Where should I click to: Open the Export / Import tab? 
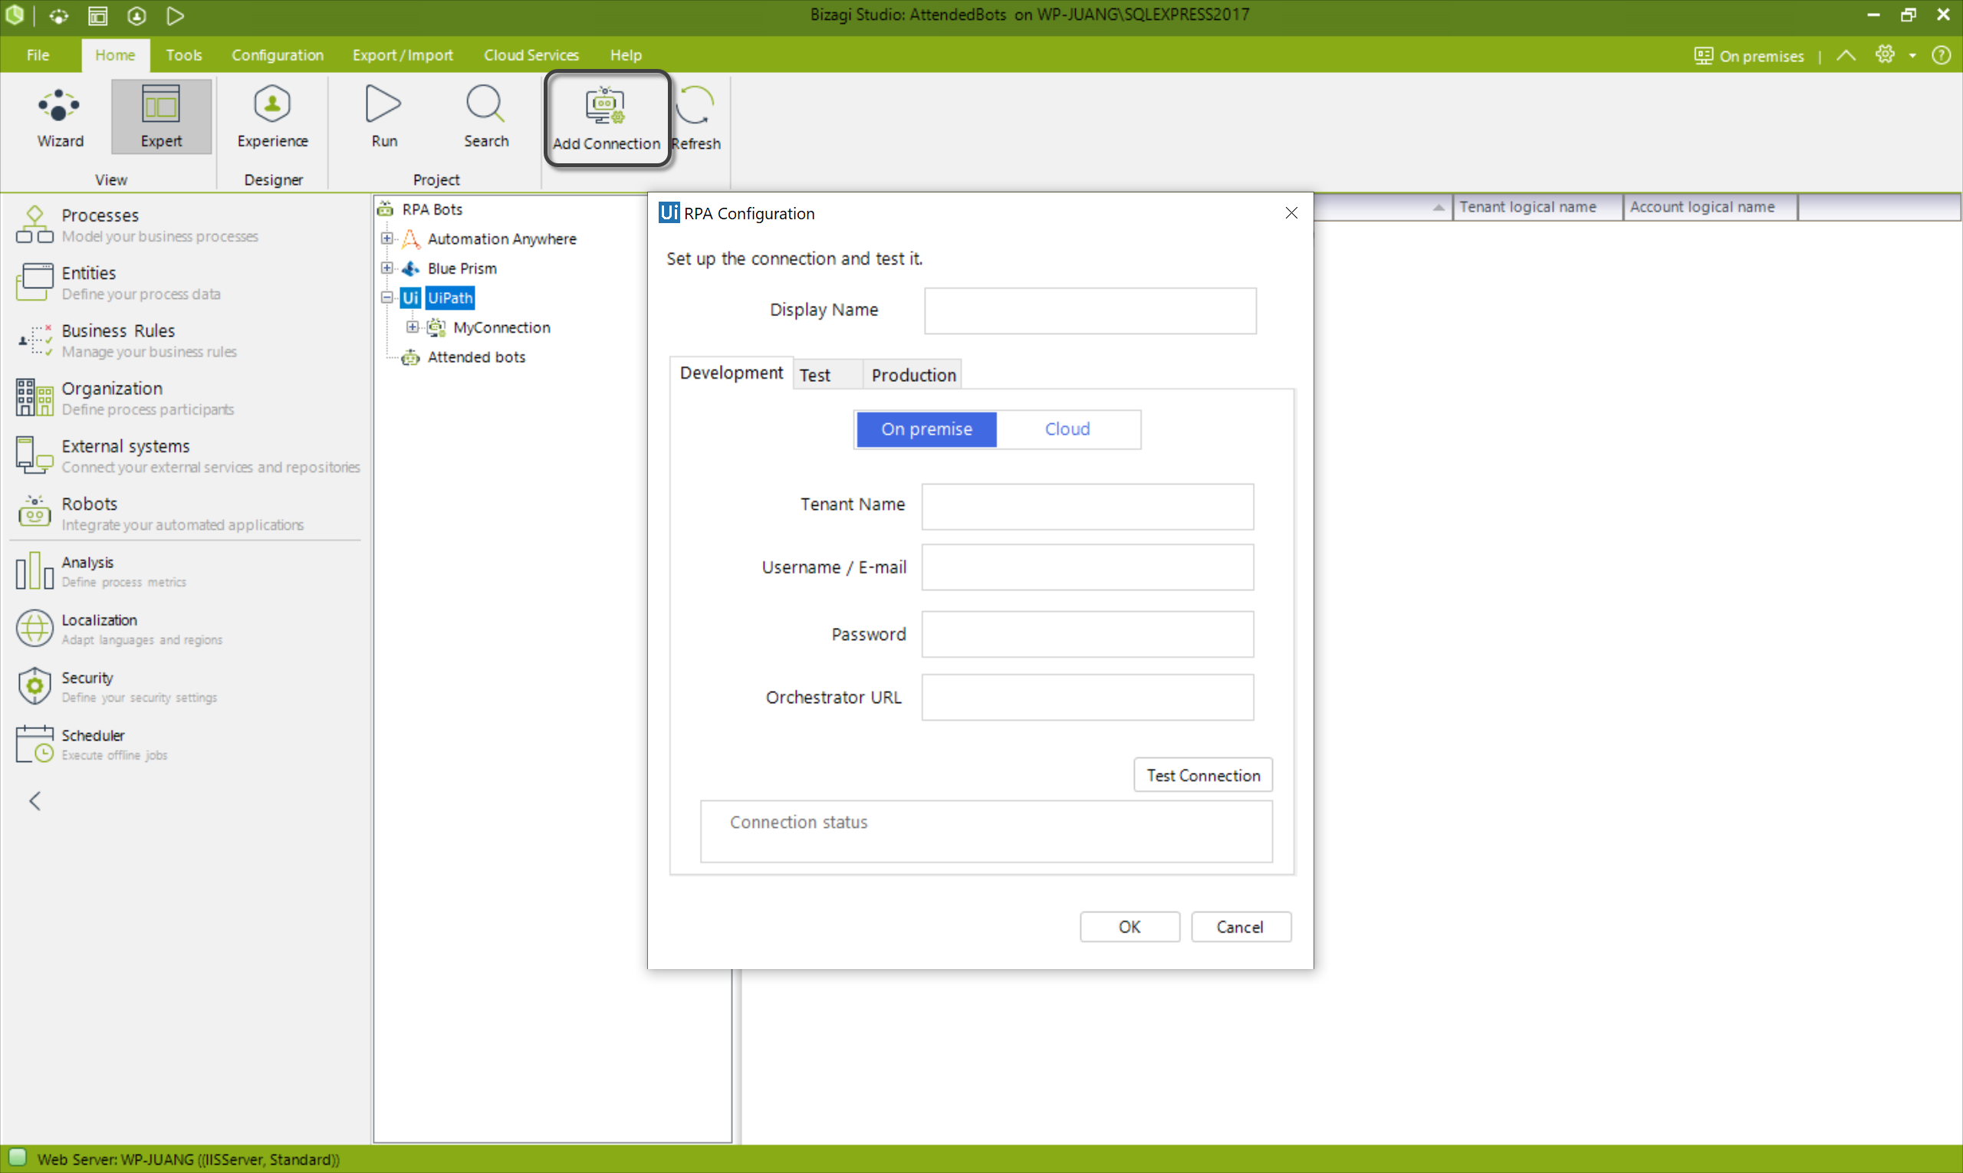[x=403, y=55]
